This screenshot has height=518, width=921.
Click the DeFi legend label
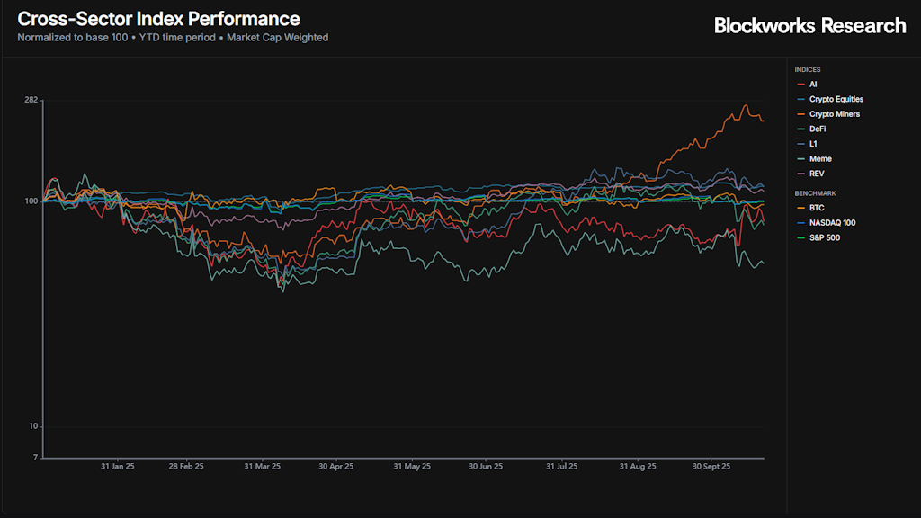click(818, 129)
